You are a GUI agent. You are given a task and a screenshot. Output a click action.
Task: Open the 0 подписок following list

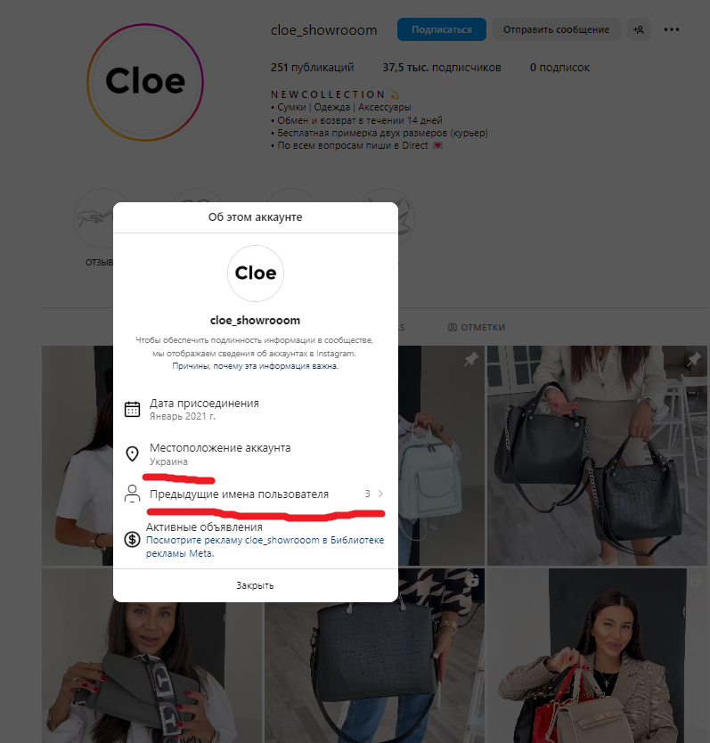click(559, 68)
